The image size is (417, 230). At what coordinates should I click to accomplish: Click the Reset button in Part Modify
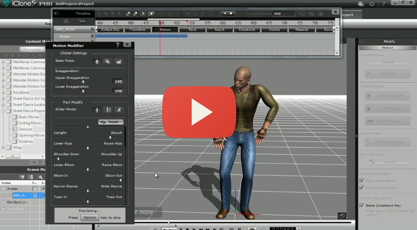[x=111, y=122]
